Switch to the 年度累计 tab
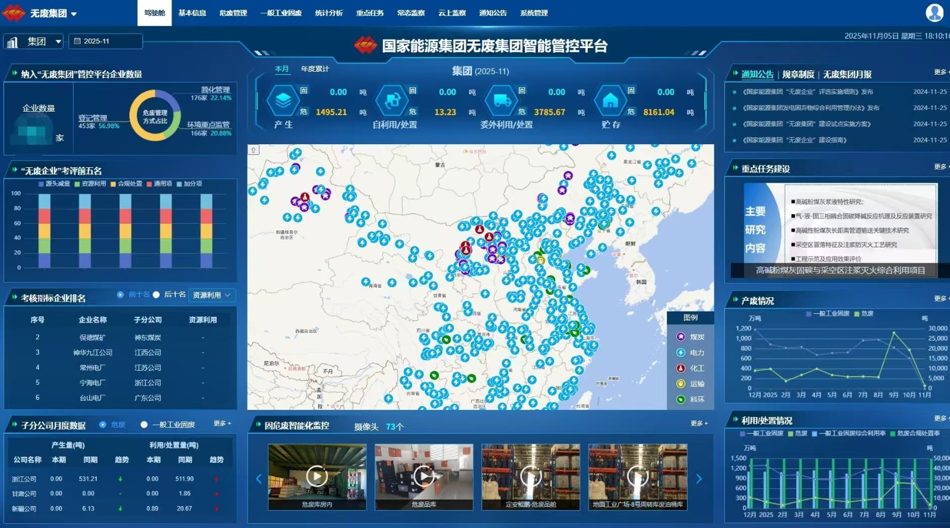Screen dimensions: 950x528 [315, 69]
